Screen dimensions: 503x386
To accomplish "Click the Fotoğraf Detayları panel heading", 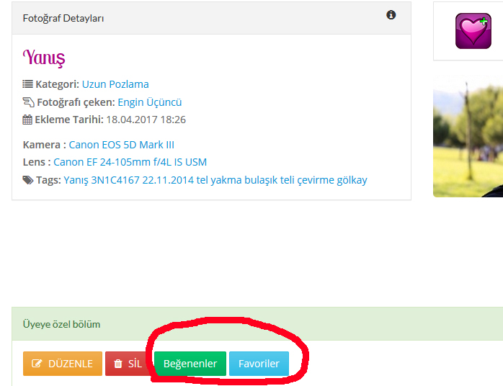I will [63, 18].
